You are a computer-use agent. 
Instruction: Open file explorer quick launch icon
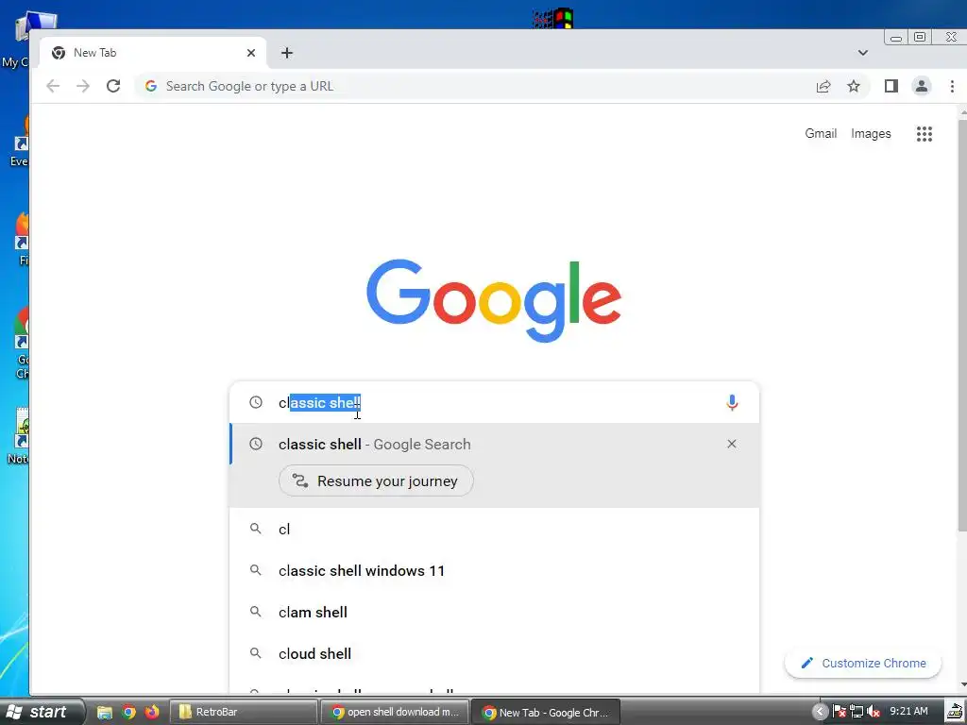click(105, 713)
